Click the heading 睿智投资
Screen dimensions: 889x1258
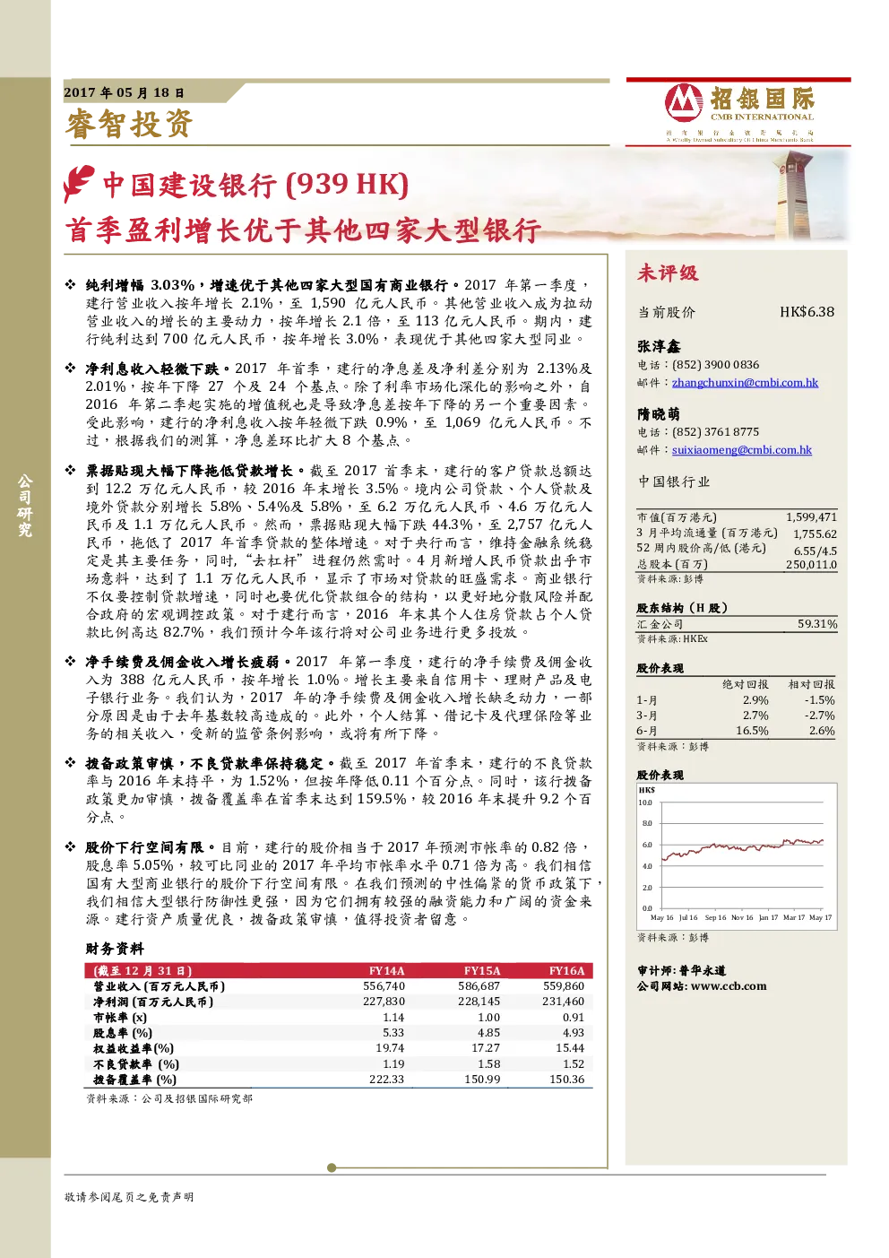pyautogui.click(x=129, y=124)
